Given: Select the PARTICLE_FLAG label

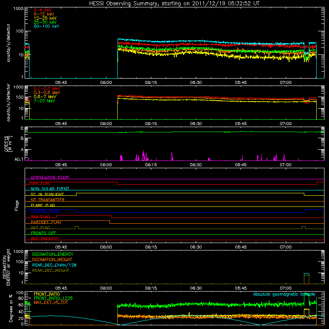Looking at the screenshot, I should coord(46,222).
